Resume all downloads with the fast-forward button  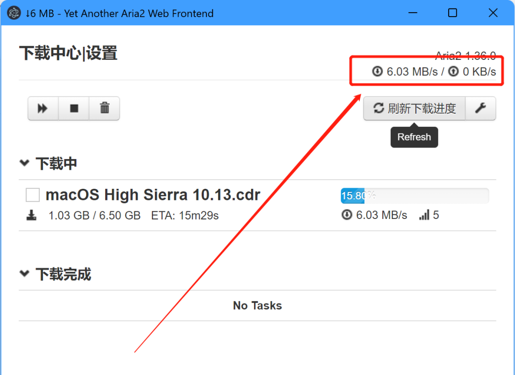(43, 108)
